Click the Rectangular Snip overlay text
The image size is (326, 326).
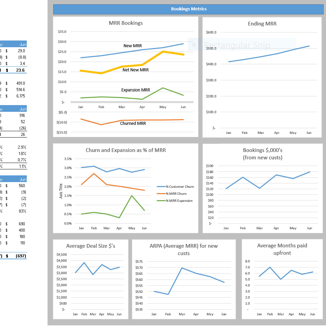[237, 45]
